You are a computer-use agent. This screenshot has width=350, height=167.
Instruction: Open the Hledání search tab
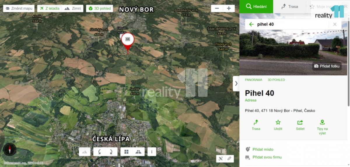[256, 6]
